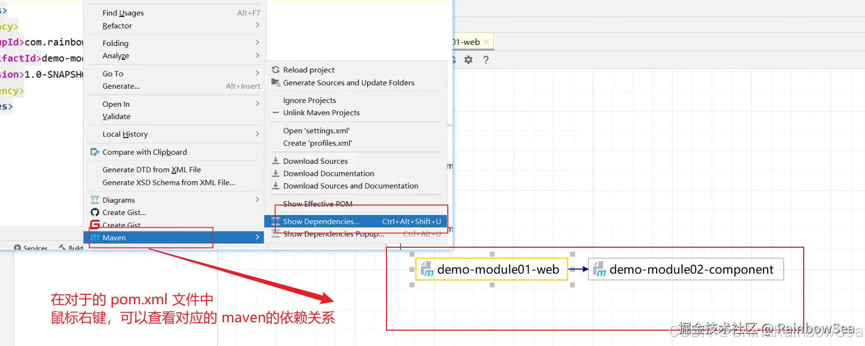Screen dimensions: 865x346
Task: Select the demo-module02-component diagram node
Action: [686, 269]
